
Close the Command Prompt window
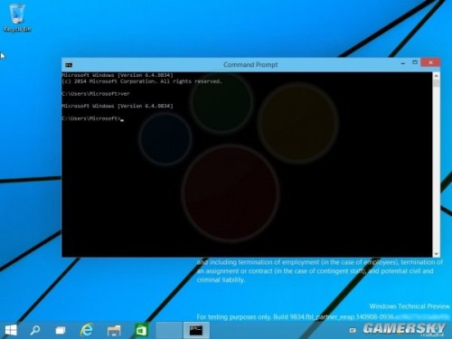430,62
